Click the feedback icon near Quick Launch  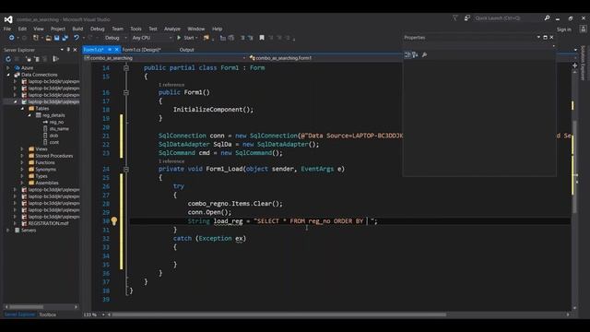467,18
